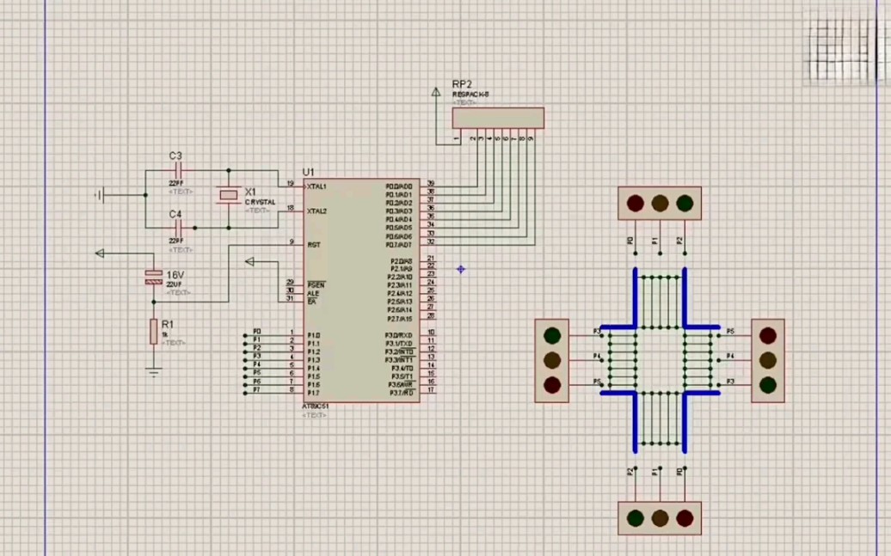Click yellow LED in top traffic light
891x556 pixels.
click(660, 204)
